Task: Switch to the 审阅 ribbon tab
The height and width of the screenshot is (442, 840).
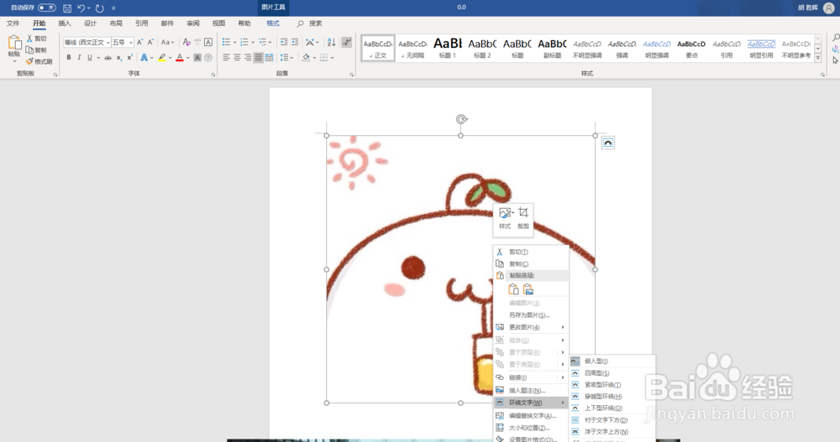Action: (193, 23)
